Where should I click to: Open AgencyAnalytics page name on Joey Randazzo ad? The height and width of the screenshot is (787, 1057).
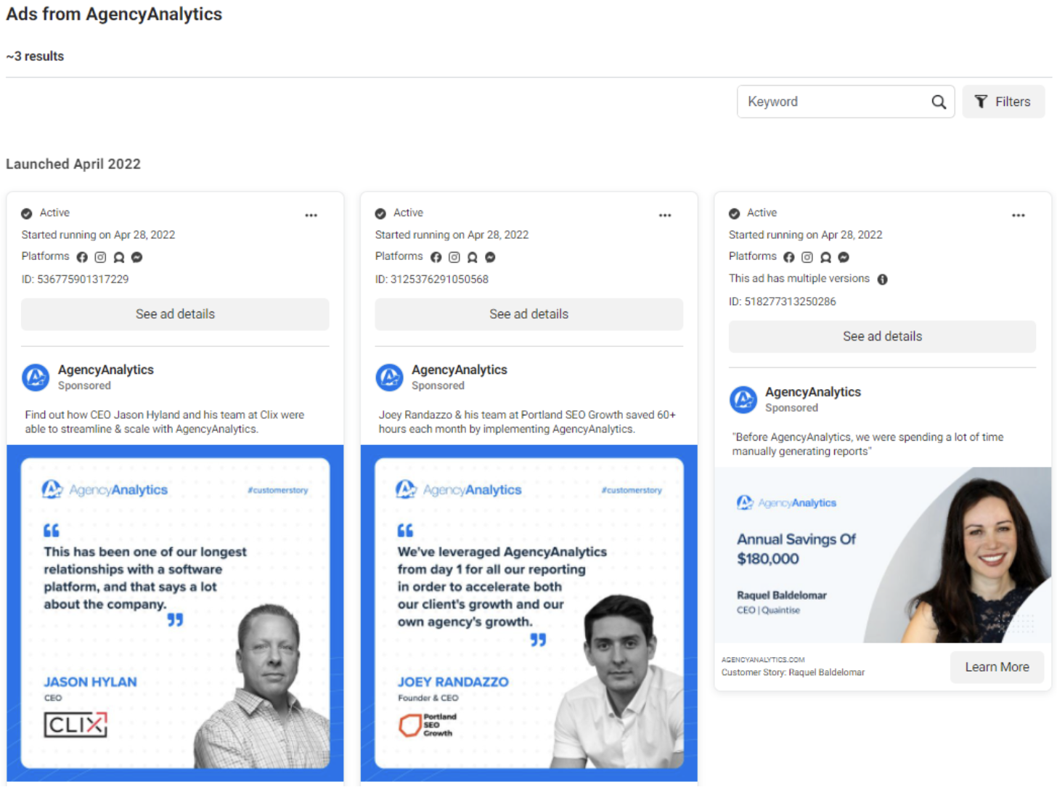click(460, 370)
